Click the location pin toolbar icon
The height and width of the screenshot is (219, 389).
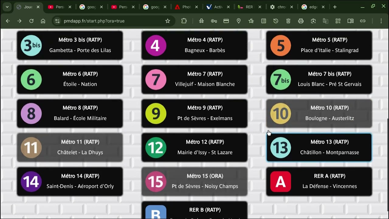point(239,21)
